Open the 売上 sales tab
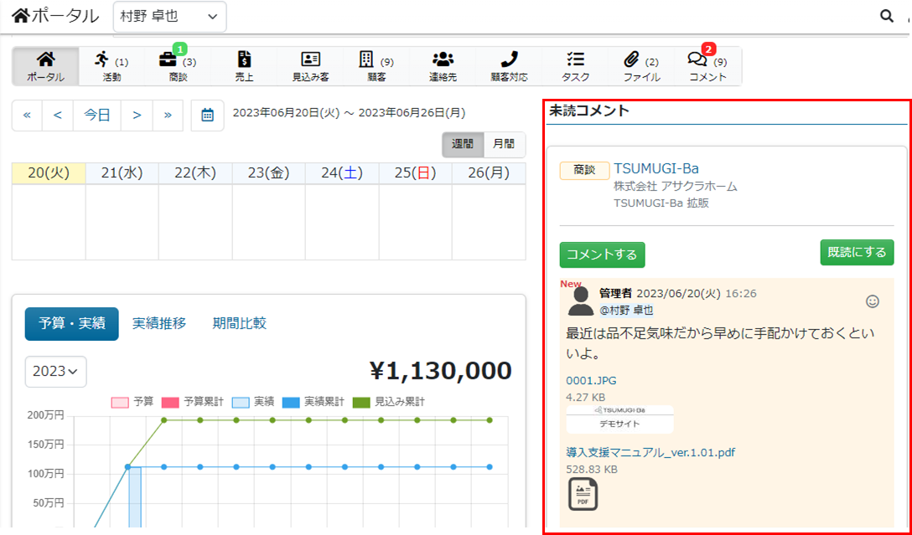This screenshot has height=535, width=912. 244,66
